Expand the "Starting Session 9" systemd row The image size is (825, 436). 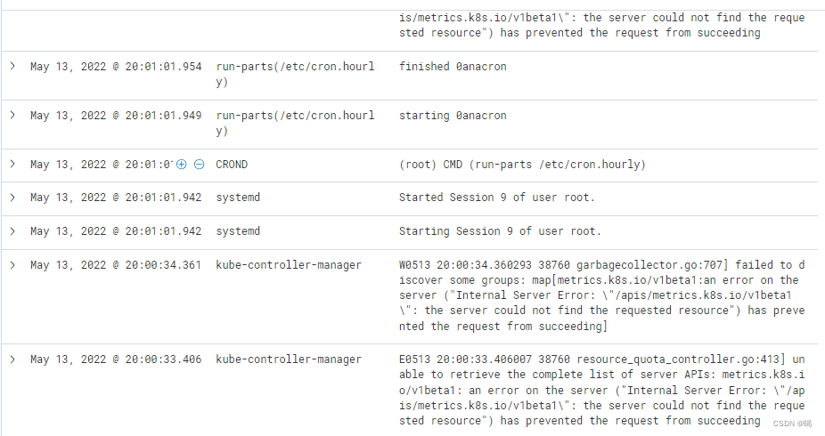click(12, 231)
